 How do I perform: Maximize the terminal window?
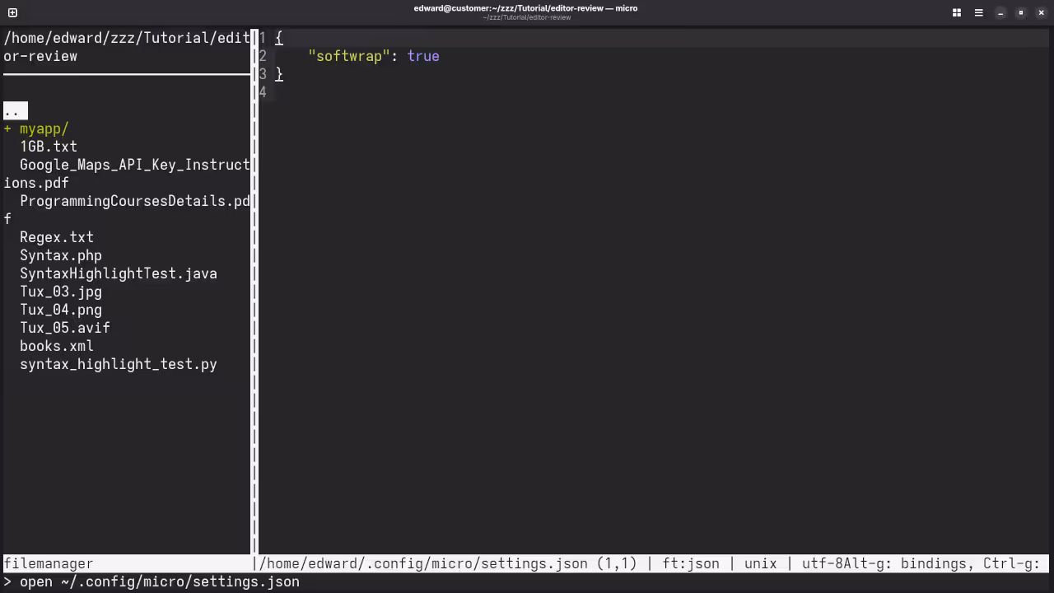pos(1020,12)
